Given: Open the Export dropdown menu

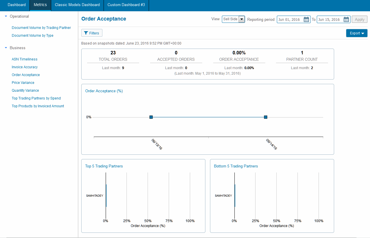Looking at the screenshot, I should [356, 33].
